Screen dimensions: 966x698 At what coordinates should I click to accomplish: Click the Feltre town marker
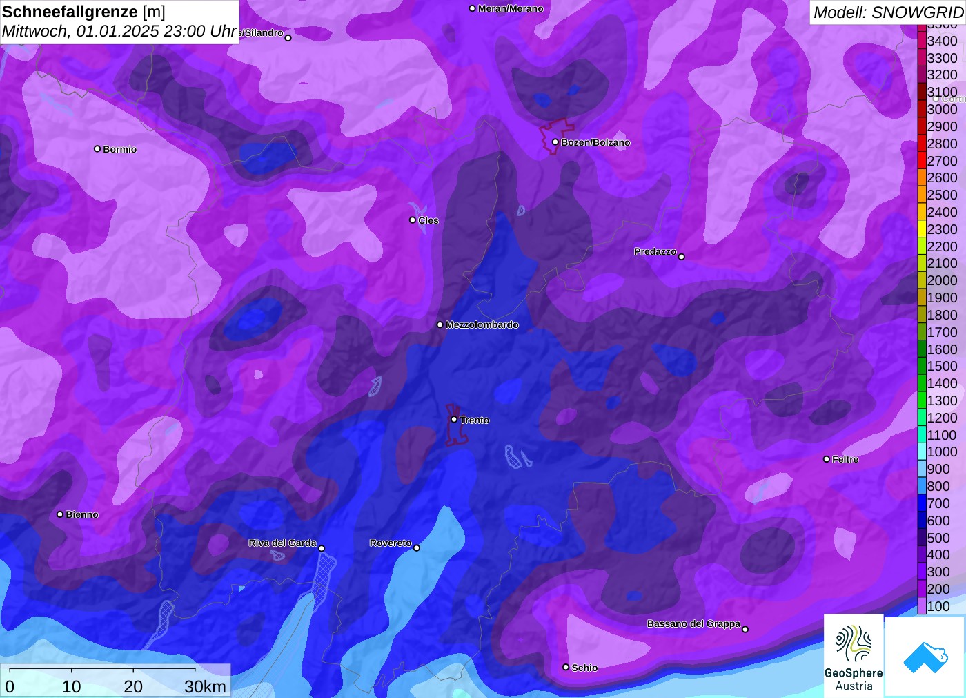827,459
